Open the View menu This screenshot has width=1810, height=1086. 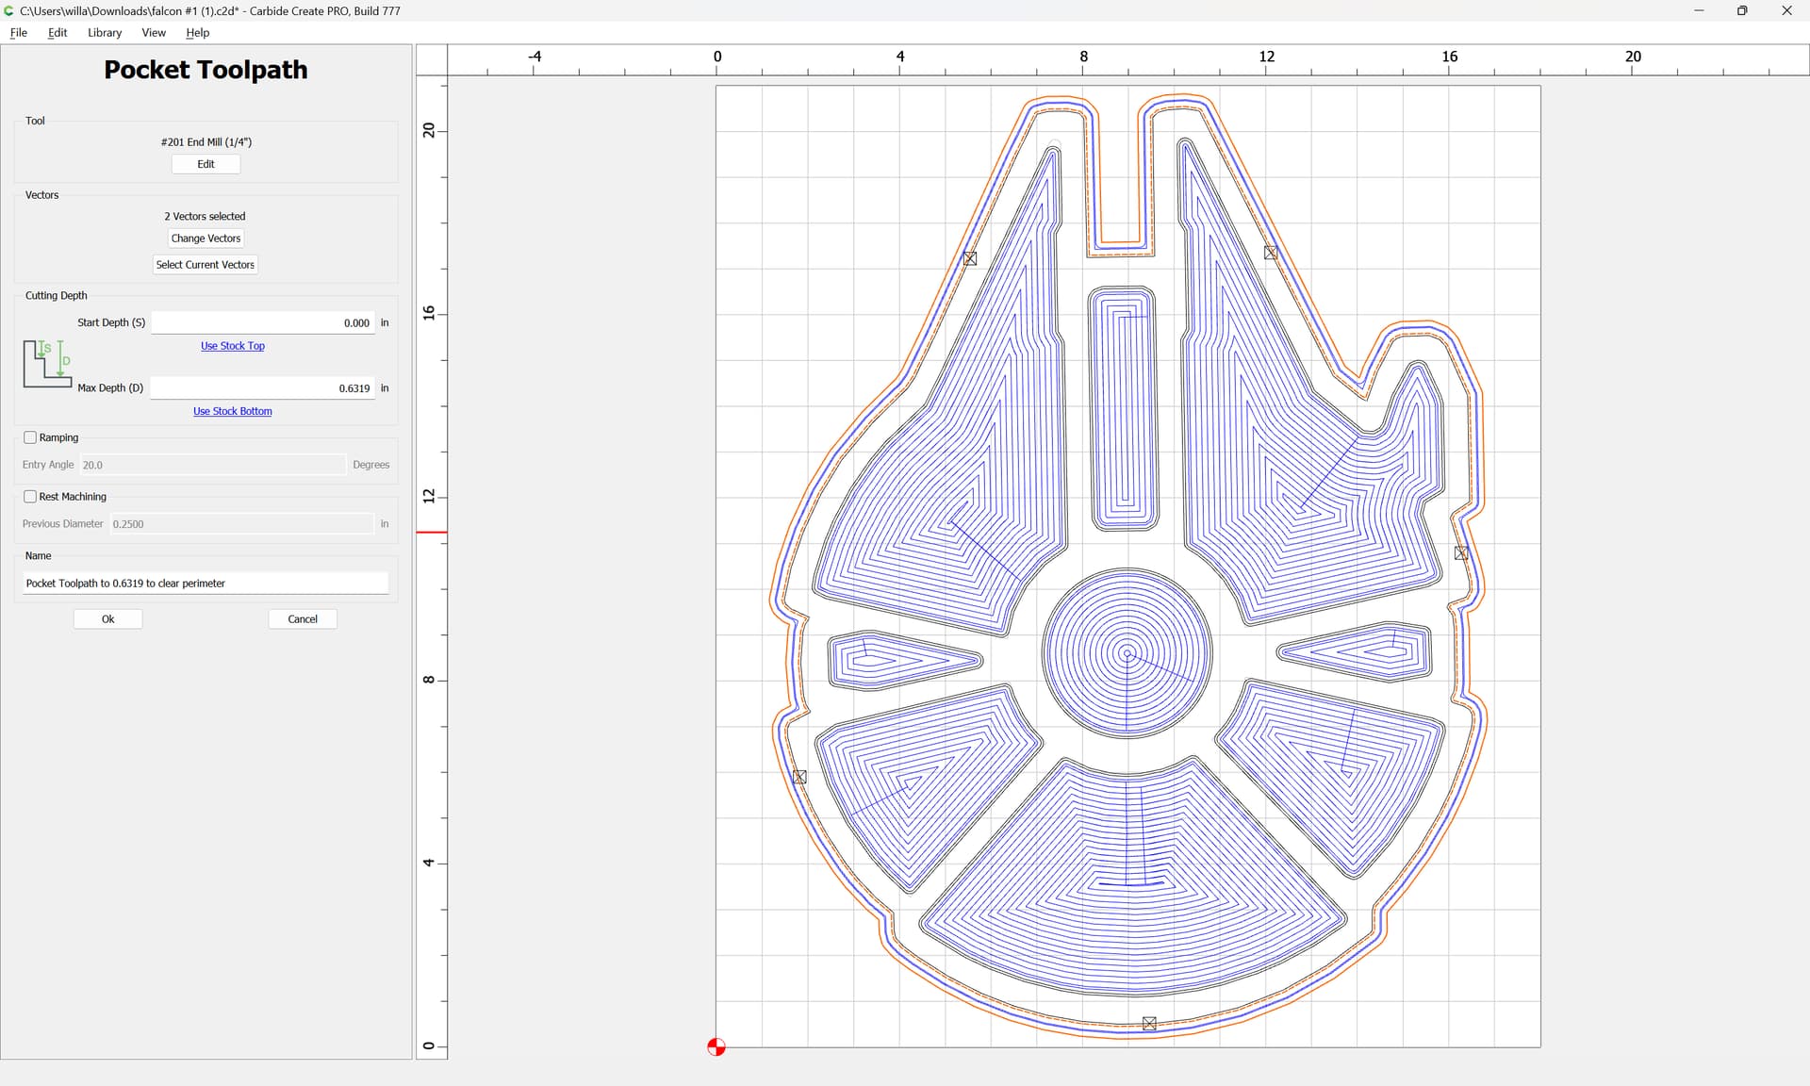tap(154, 32)
